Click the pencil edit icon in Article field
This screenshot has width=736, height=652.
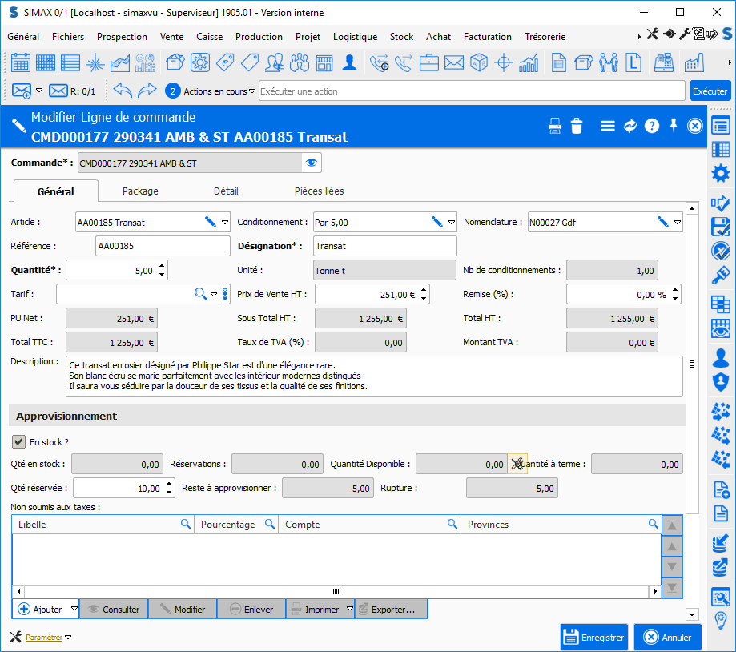[x=211, y=222]
